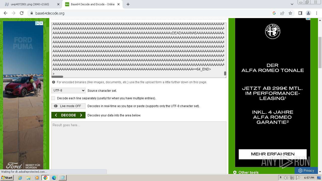Click the Chrome taskbar icon

click(x=45, y=178)
